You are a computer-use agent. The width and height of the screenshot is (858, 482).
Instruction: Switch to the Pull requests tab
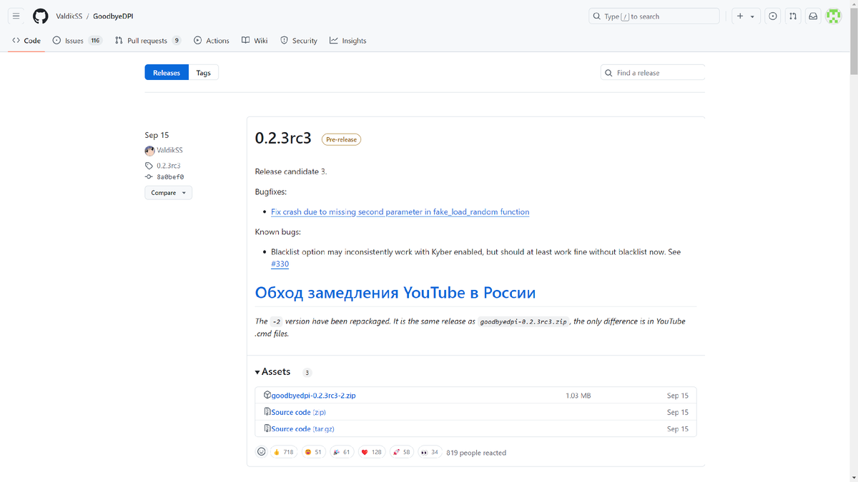(148, 41)
